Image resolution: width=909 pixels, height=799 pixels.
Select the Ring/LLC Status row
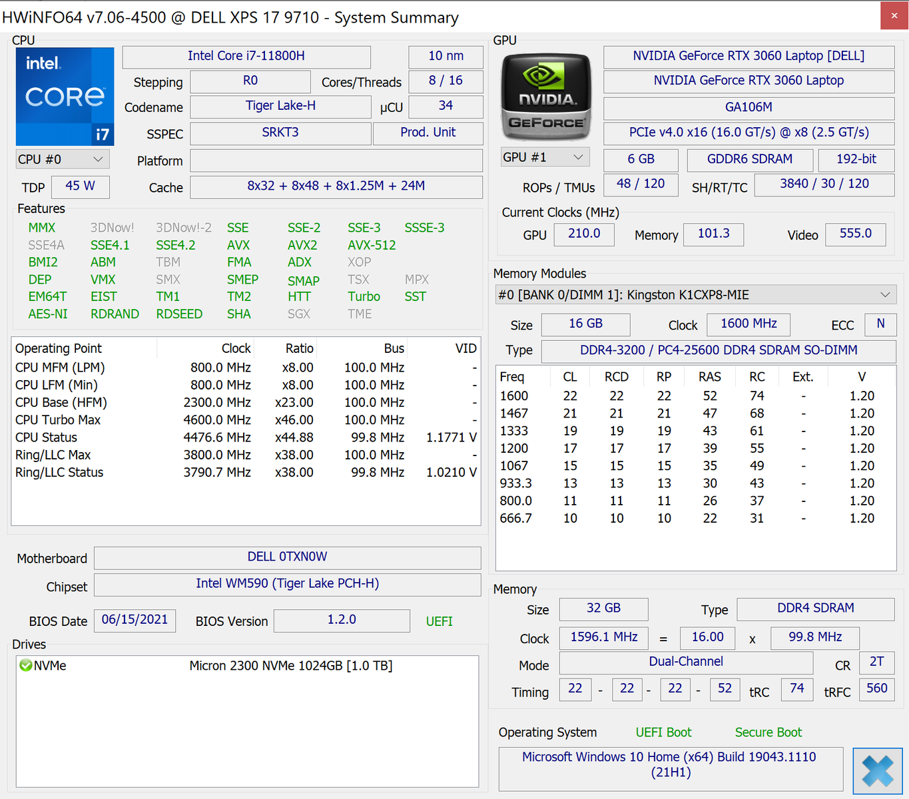[246, 472]
